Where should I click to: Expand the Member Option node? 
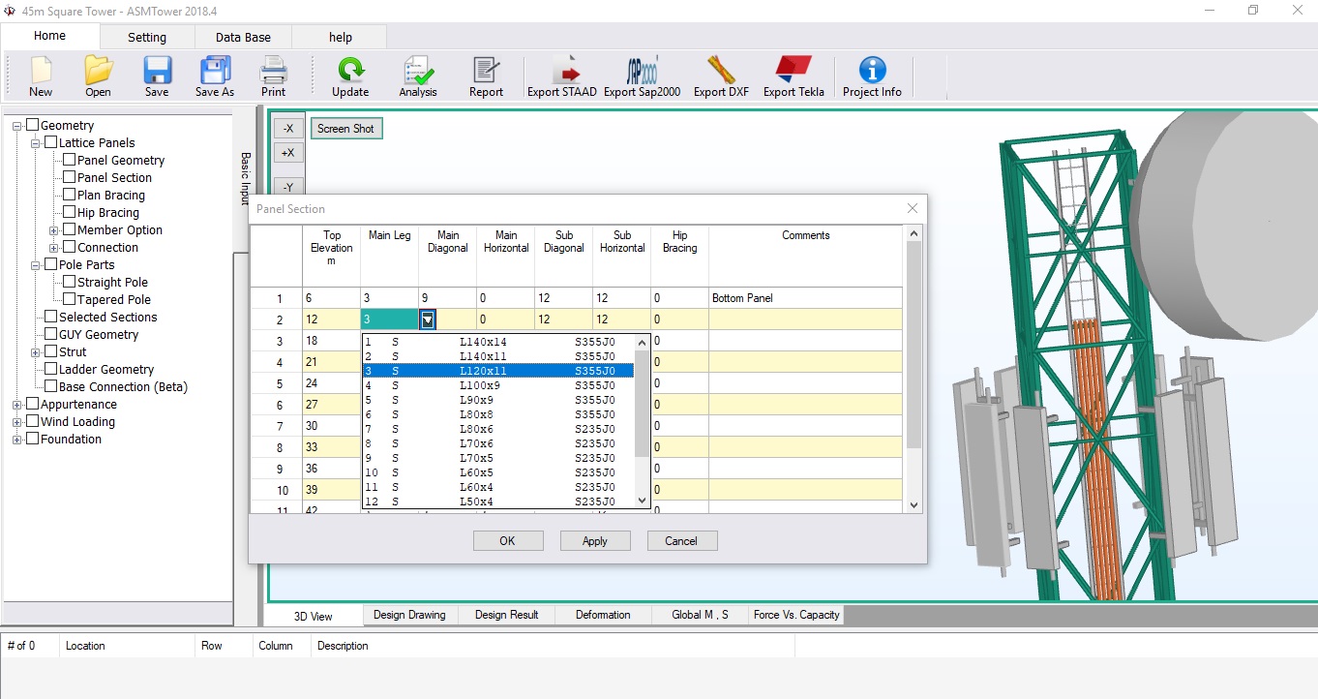(54, 230)
